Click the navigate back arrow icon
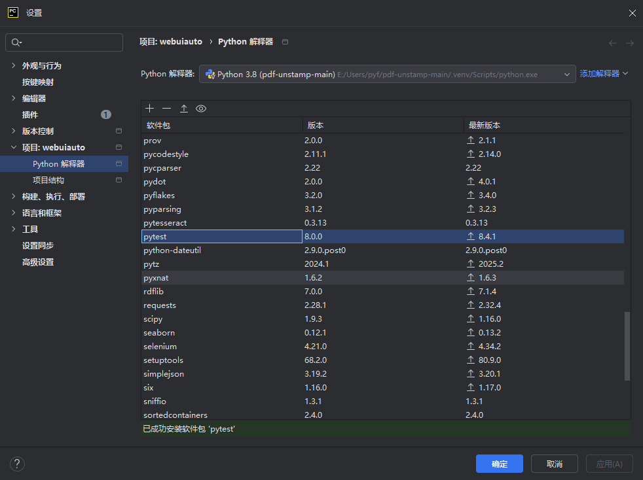Image resolution: width=643 pixels, height=480 pixels. click(613, 43)
